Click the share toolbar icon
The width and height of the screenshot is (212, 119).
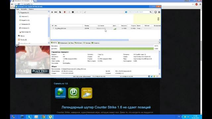click(85, 12)
